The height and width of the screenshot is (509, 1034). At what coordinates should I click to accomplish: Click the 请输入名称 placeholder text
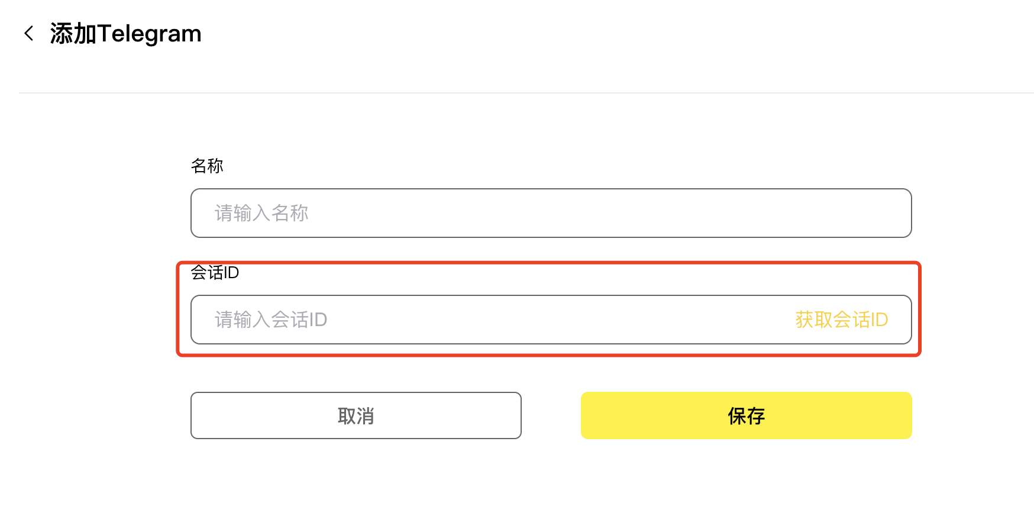pyautogui.click(x=261, y=213)
